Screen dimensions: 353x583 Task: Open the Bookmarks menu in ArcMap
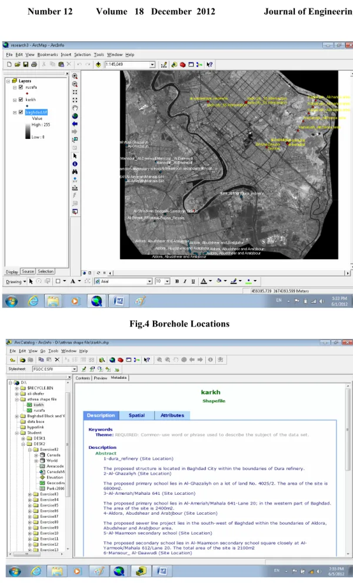point(48,55)
